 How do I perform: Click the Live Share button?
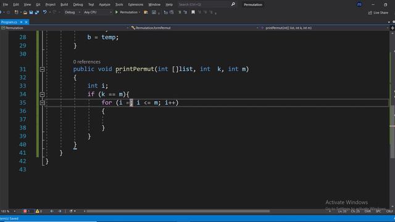[378, 12]
